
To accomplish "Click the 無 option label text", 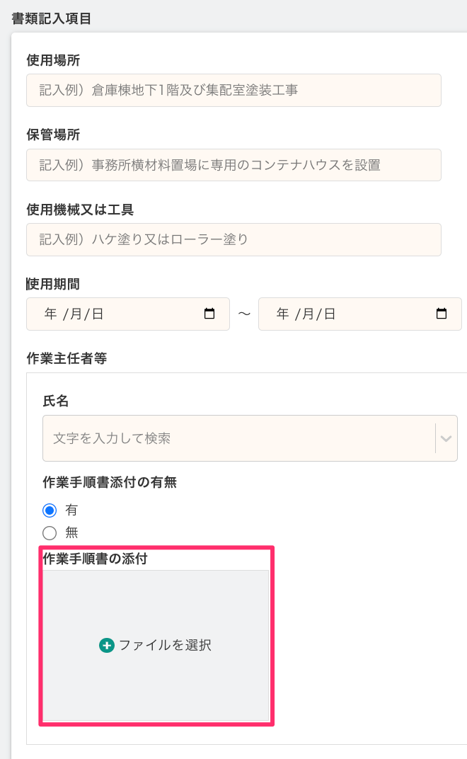I will pos(71,533).
